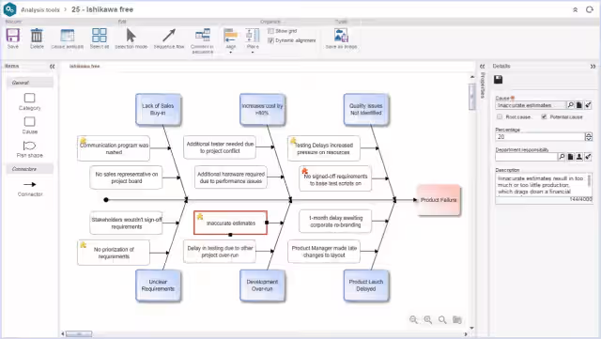Collapse the header with double chevron
This screenshot has height=339, width=601.
[x=576, y=9]
